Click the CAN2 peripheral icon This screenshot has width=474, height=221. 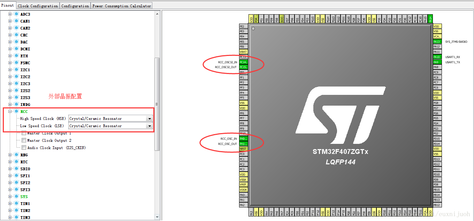tap(16, 28)
